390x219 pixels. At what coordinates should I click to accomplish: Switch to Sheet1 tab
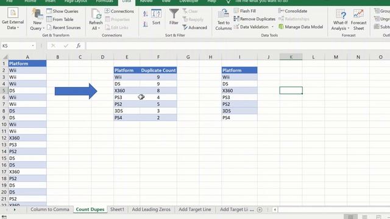(x=117, y=209)
